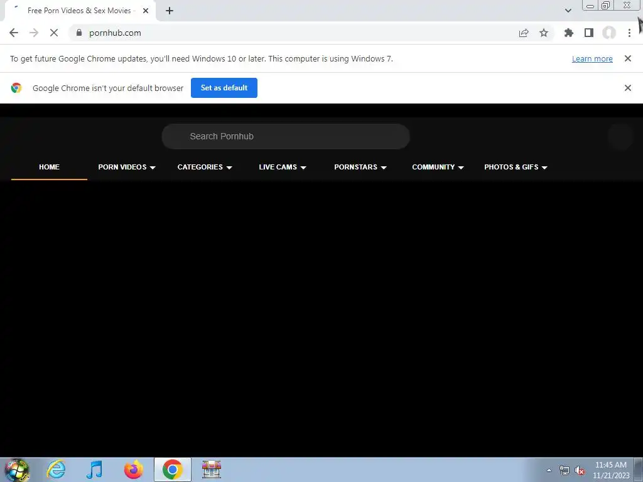The height and width of the screenshot is (482, 643).
Task: Close the current browser tab
Action: 146,11
